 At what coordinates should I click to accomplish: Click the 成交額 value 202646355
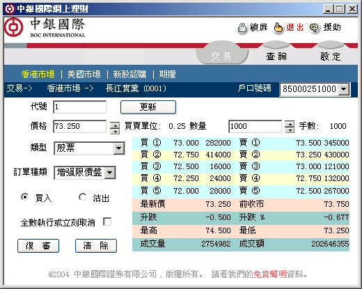click(330, 244)
